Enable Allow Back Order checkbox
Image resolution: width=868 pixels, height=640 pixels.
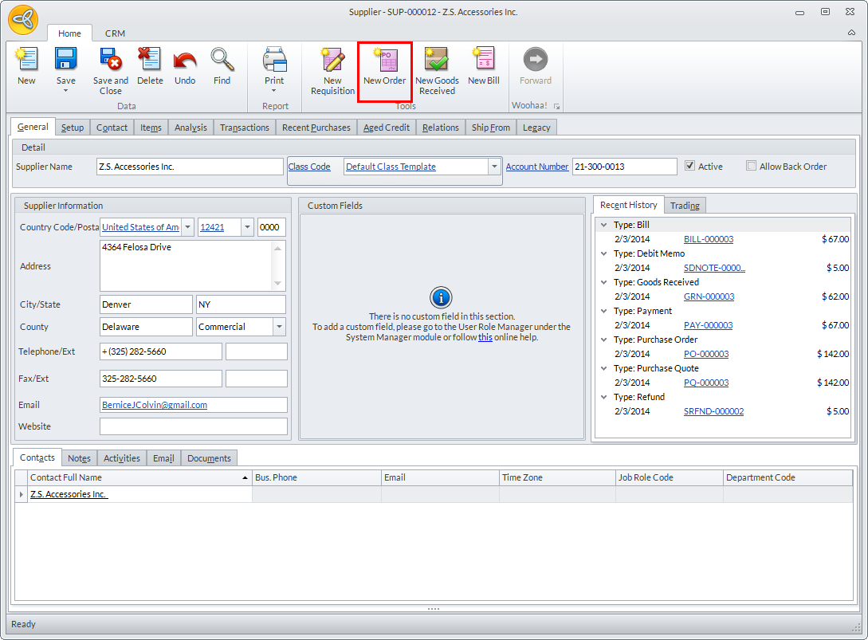coord(751,166)
